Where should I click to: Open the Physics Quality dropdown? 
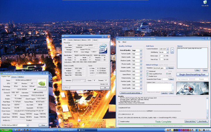tap(141, 64)
